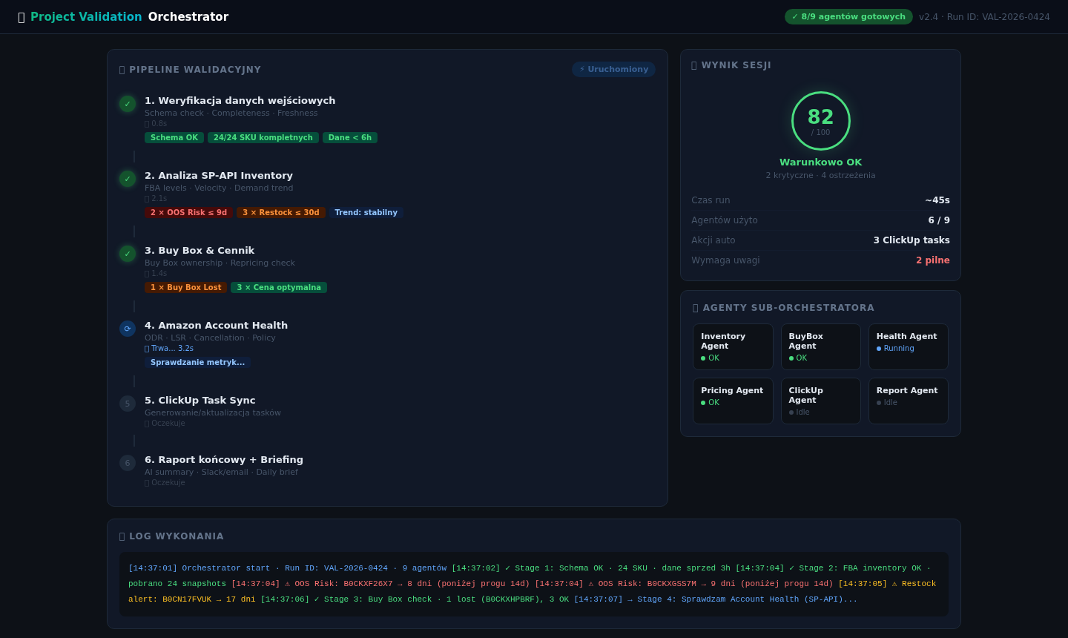Open the ClickUp Agent card
The image size is (1068, 638).
(820, 401)
